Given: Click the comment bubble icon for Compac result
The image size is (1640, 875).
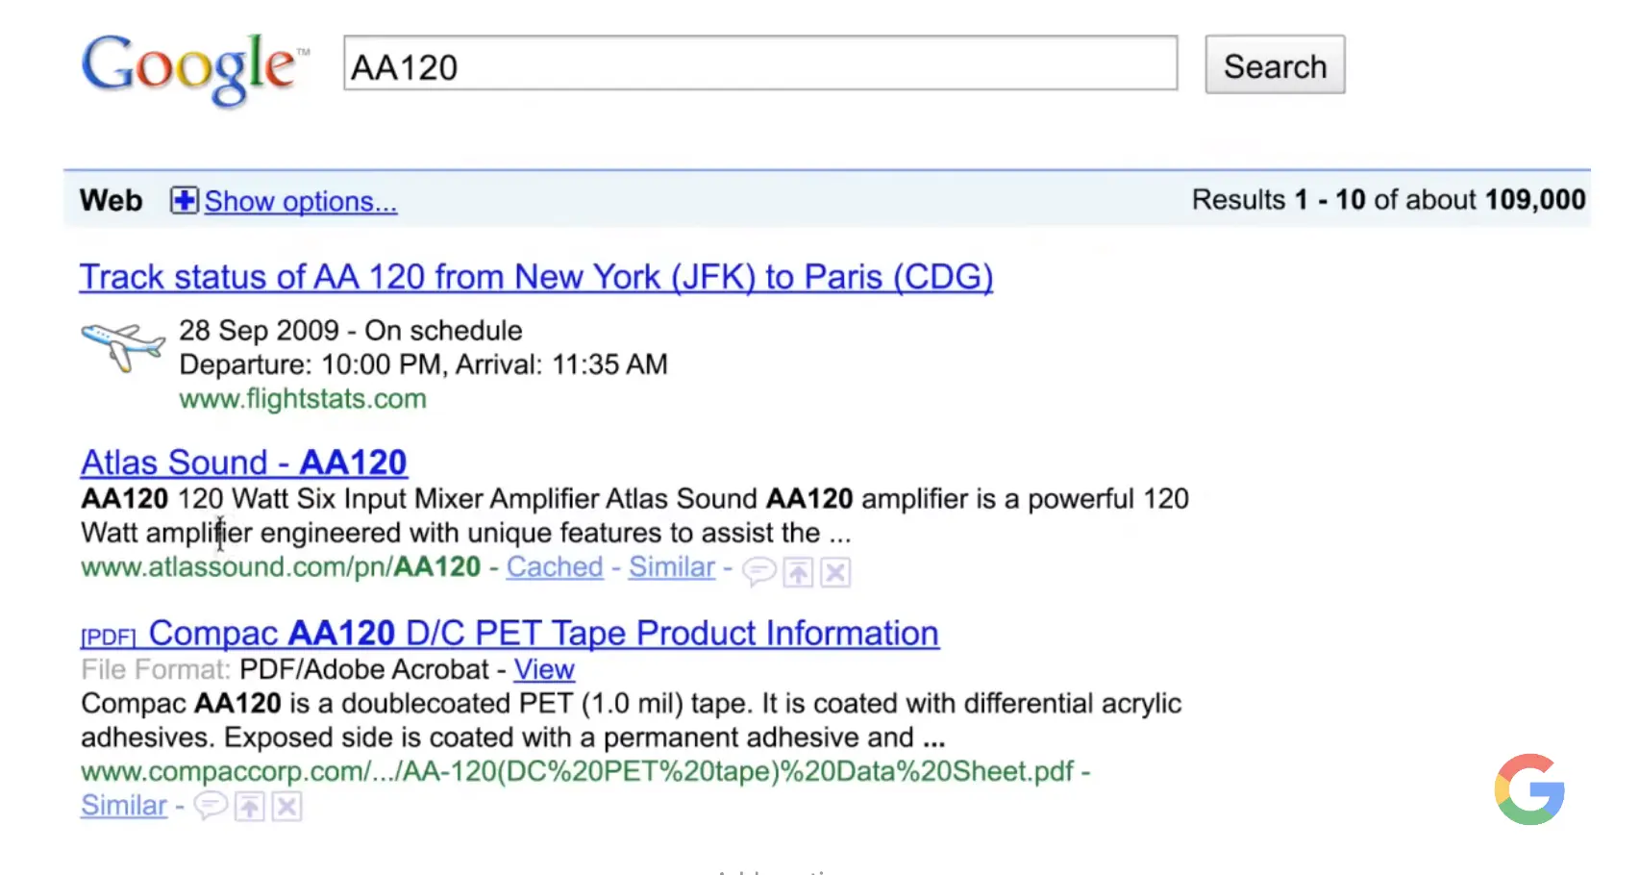Looking at the screenshot, I should (x=211, y=806).
